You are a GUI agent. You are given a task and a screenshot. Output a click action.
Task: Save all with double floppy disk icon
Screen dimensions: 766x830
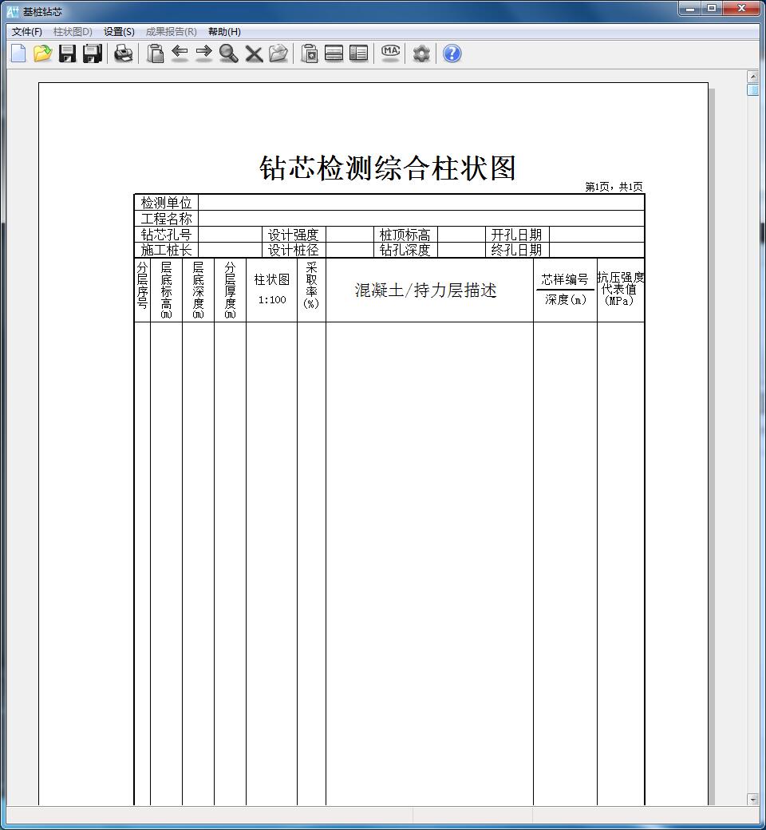[x=92, y=53]
